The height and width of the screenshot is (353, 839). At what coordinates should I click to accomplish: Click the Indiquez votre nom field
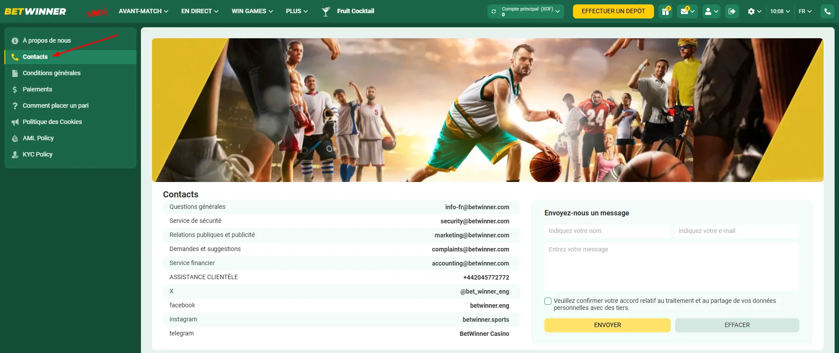[x=607, y=231]
